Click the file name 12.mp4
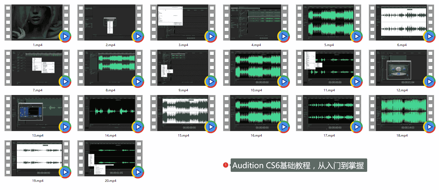Image resolution: width=439 pixels, height=190 pixels. click(402, 90)
